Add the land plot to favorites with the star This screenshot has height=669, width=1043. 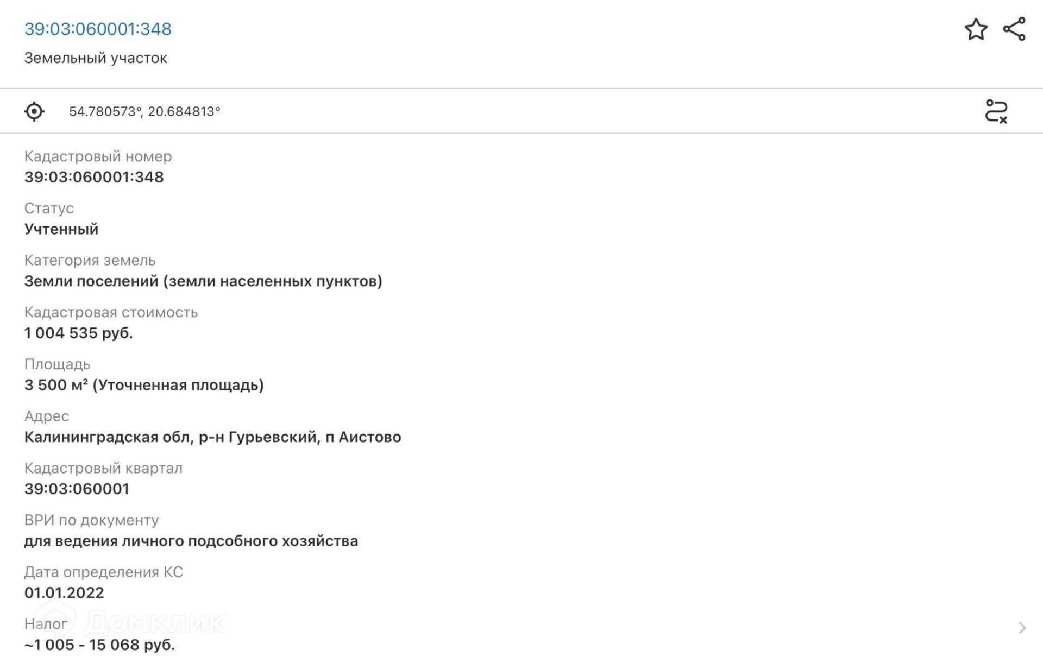[x=976, y=29]
